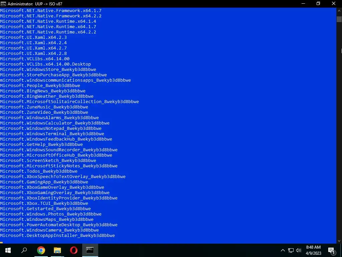Click the Microsoft.StorePurchaseApp line
Image resolution: width=342 pixels, height=257 pixels.
(x=53, y=75)
